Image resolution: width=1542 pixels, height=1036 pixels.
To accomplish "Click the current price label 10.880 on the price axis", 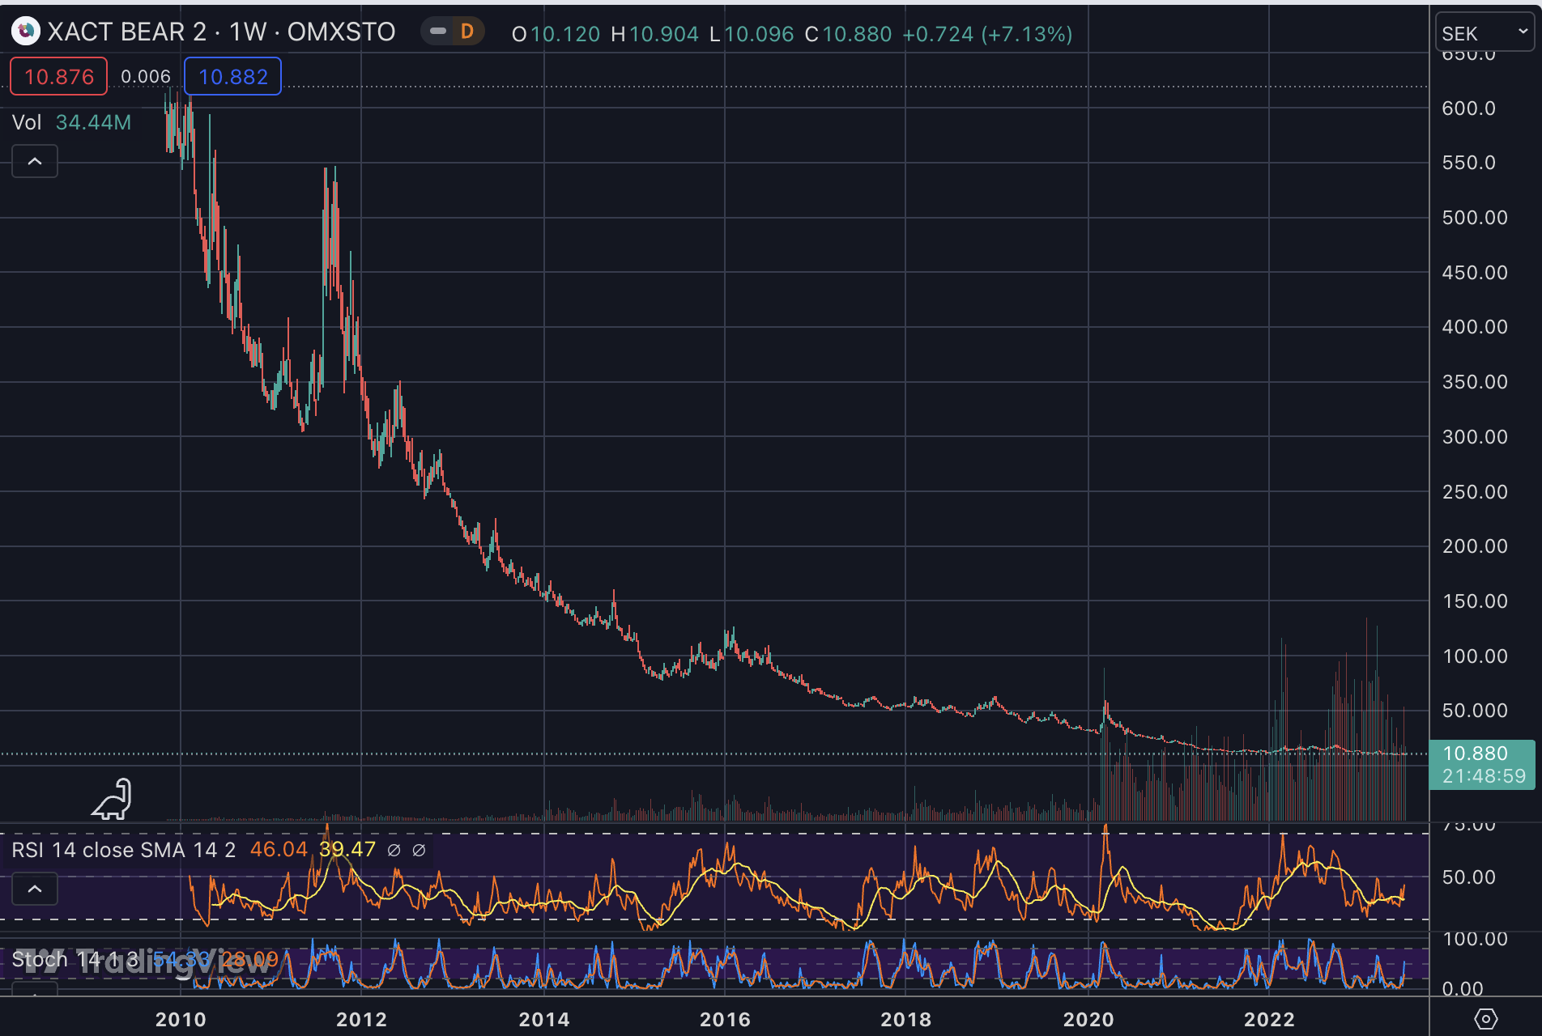I will tap(1476, 754).
